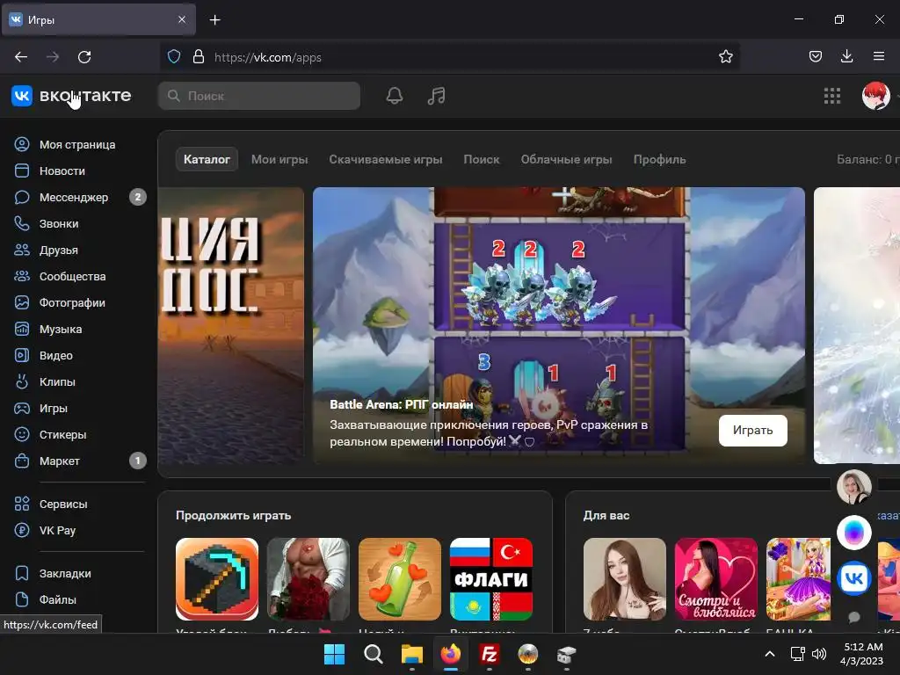
Task: Click the Photos sidebar icon
Action: click(22, 302)
